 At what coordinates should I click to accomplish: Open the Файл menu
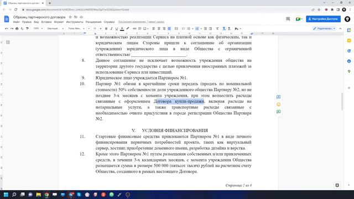click(x=16, y=22)
